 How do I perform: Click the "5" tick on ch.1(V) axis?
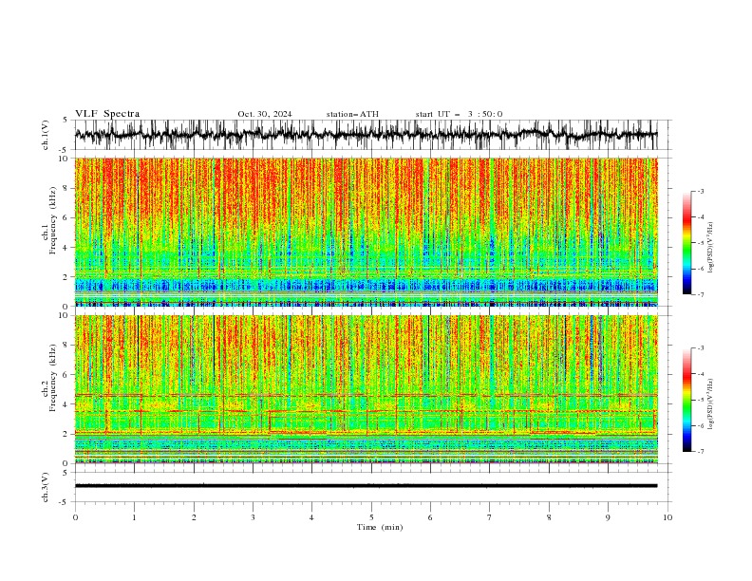[x=66, y=121]
